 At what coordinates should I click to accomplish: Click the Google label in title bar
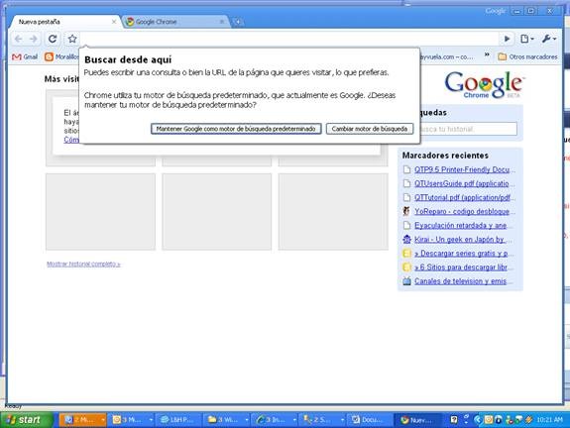click(x=495, y=11)
